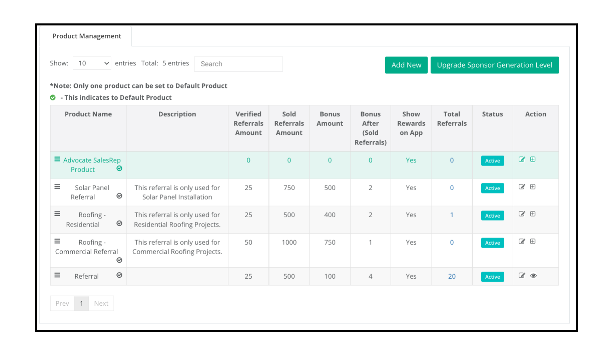Toggle default checkmark for Advocate SalesRep Product
613x355 pixels.
point(119,168)
